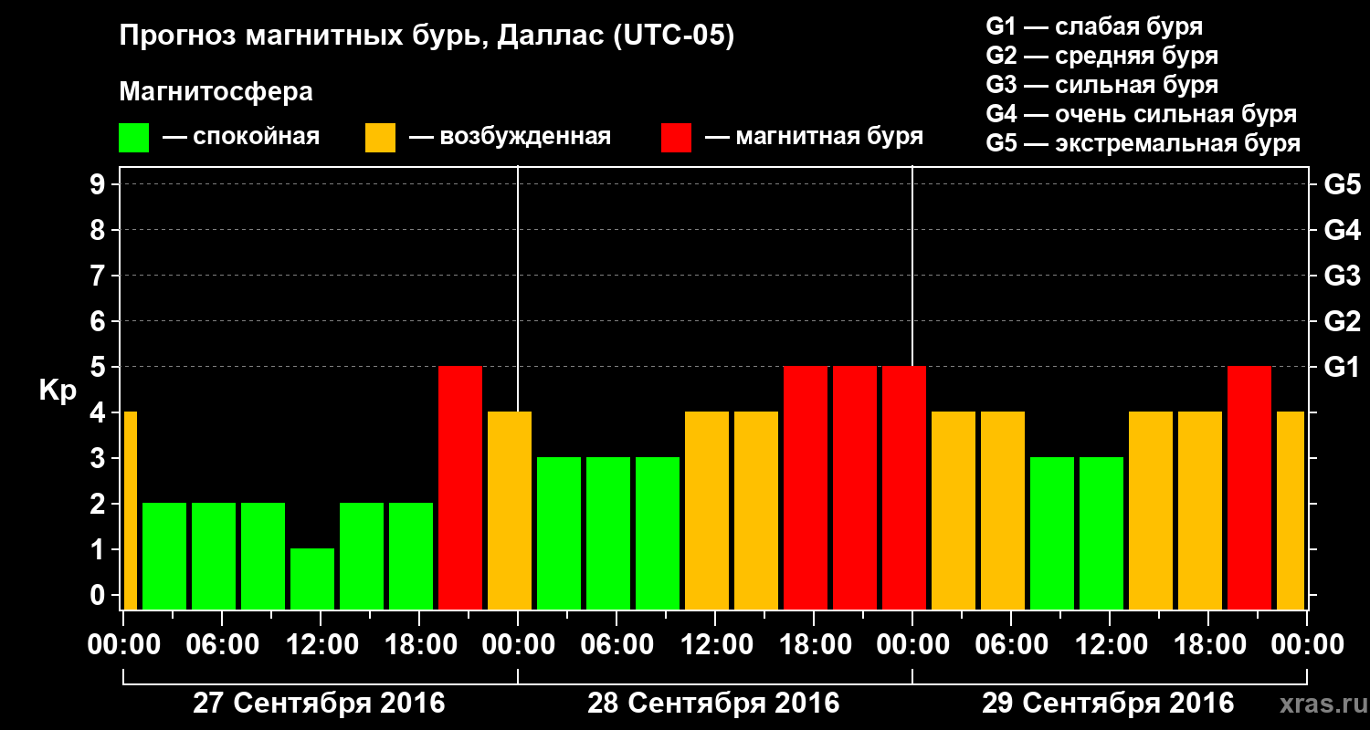Select the shortest green bar with Kp 1
This screenshot has height=730, width=1370.
(312, 579)
